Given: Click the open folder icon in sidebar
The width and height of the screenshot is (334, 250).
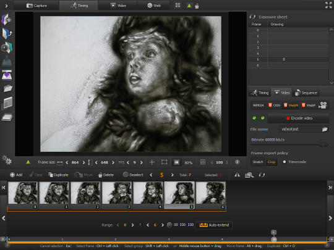Looking at the screenshot, I should (x=7, y=88).
